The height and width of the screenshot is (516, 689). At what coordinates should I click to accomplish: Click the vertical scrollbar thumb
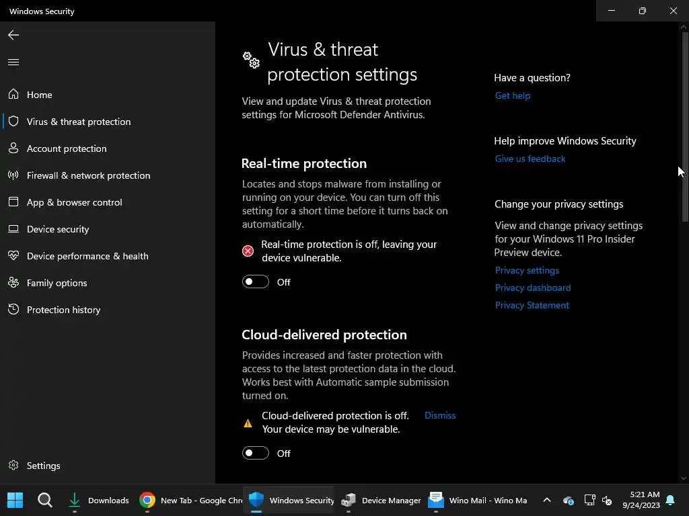684,128
